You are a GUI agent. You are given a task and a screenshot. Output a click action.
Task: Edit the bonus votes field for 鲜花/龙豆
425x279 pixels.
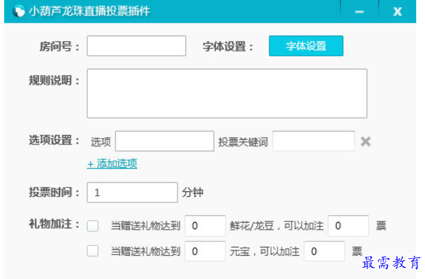pos(348,226)
